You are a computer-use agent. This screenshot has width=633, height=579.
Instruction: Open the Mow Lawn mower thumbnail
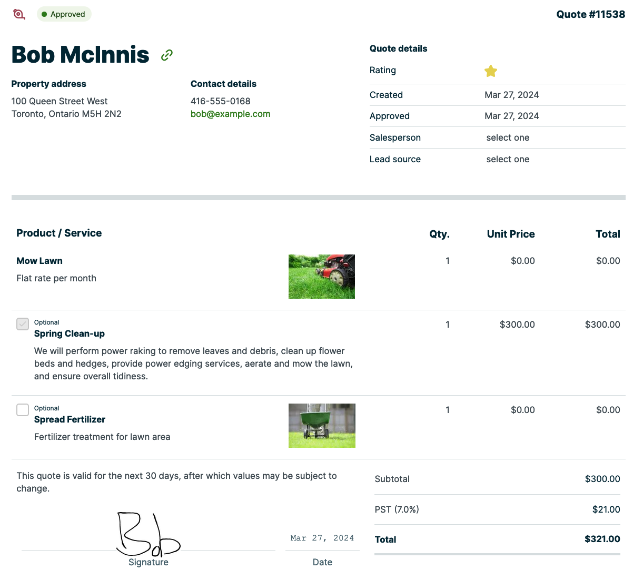coord(322,277)
